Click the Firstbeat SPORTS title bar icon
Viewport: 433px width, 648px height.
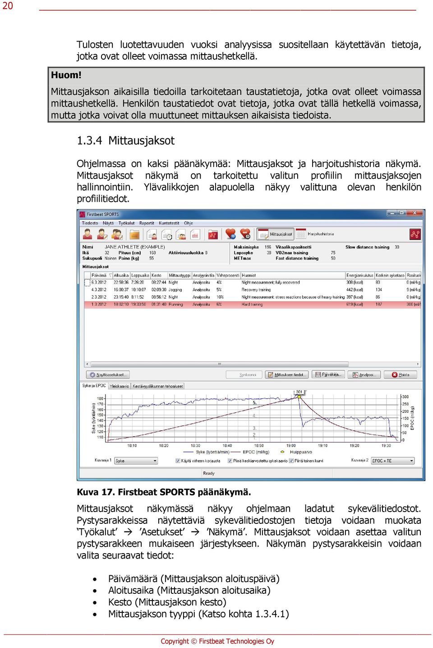(82, 214)
